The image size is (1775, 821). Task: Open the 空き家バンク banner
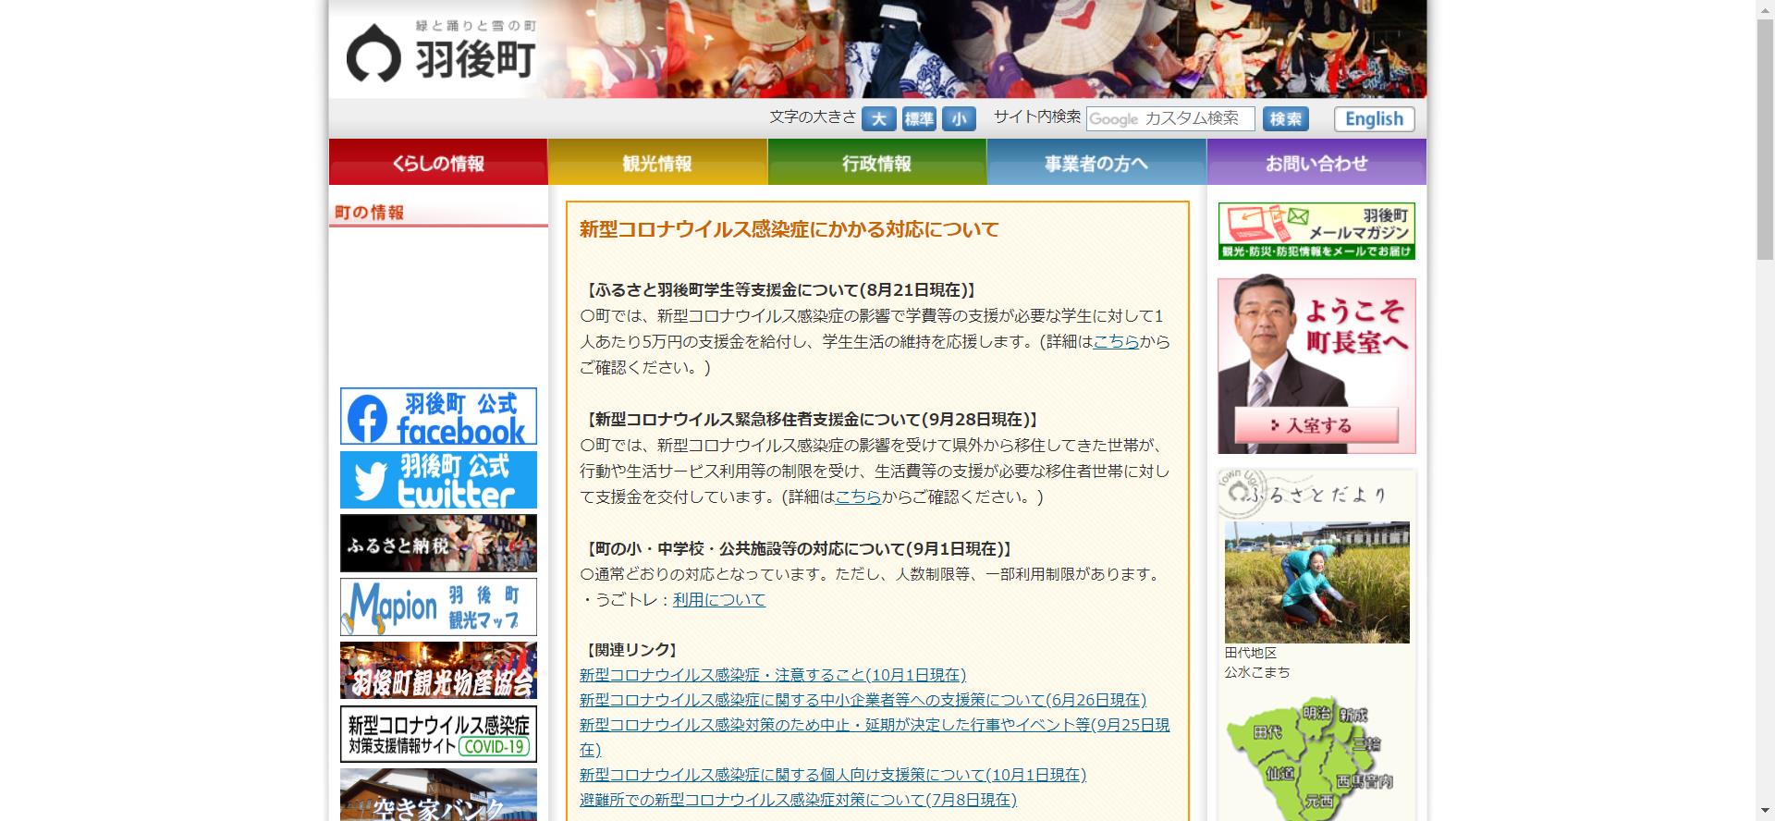(x=438, y=795)
